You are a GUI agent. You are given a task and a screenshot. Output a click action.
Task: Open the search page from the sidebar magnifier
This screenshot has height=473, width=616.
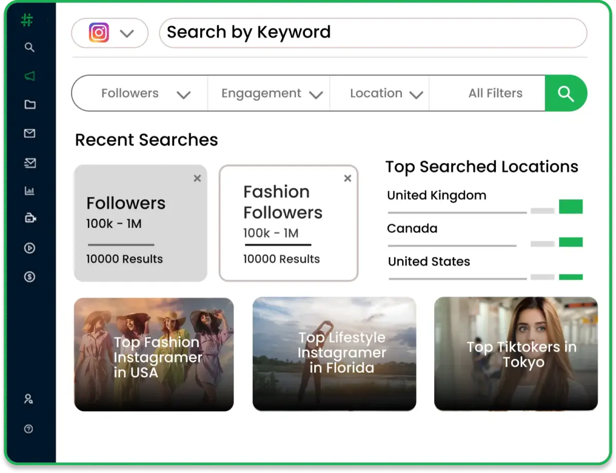click(x=30, y=47)
